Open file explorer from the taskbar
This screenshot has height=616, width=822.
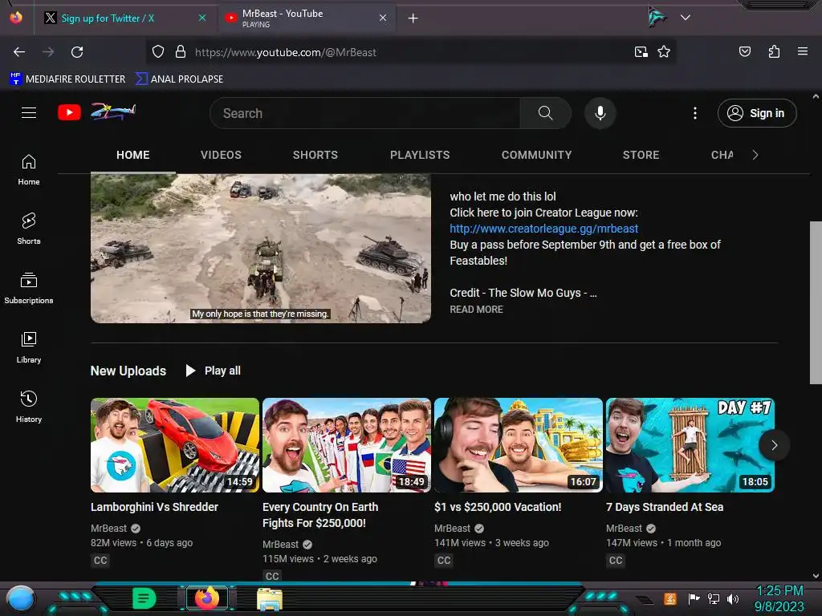coord(270,598)
